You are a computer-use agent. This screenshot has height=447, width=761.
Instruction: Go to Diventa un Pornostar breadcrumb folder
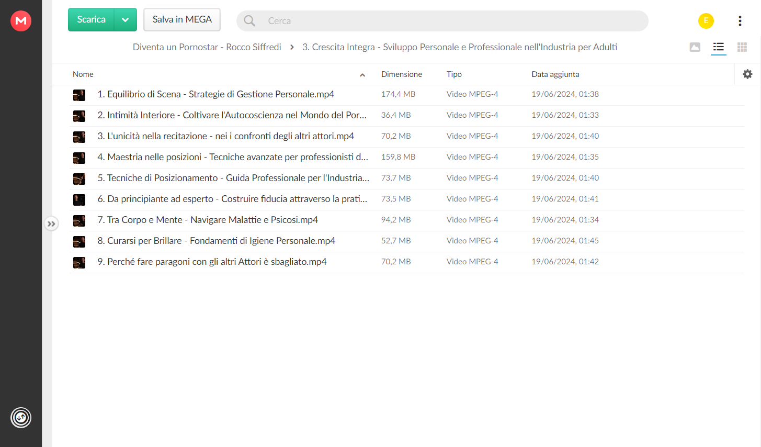click(x=207, y=47)
